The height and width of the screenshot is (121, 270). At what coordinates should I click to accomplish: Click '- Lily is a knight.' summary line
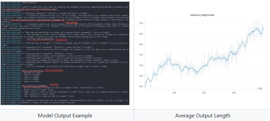point(31,77)
